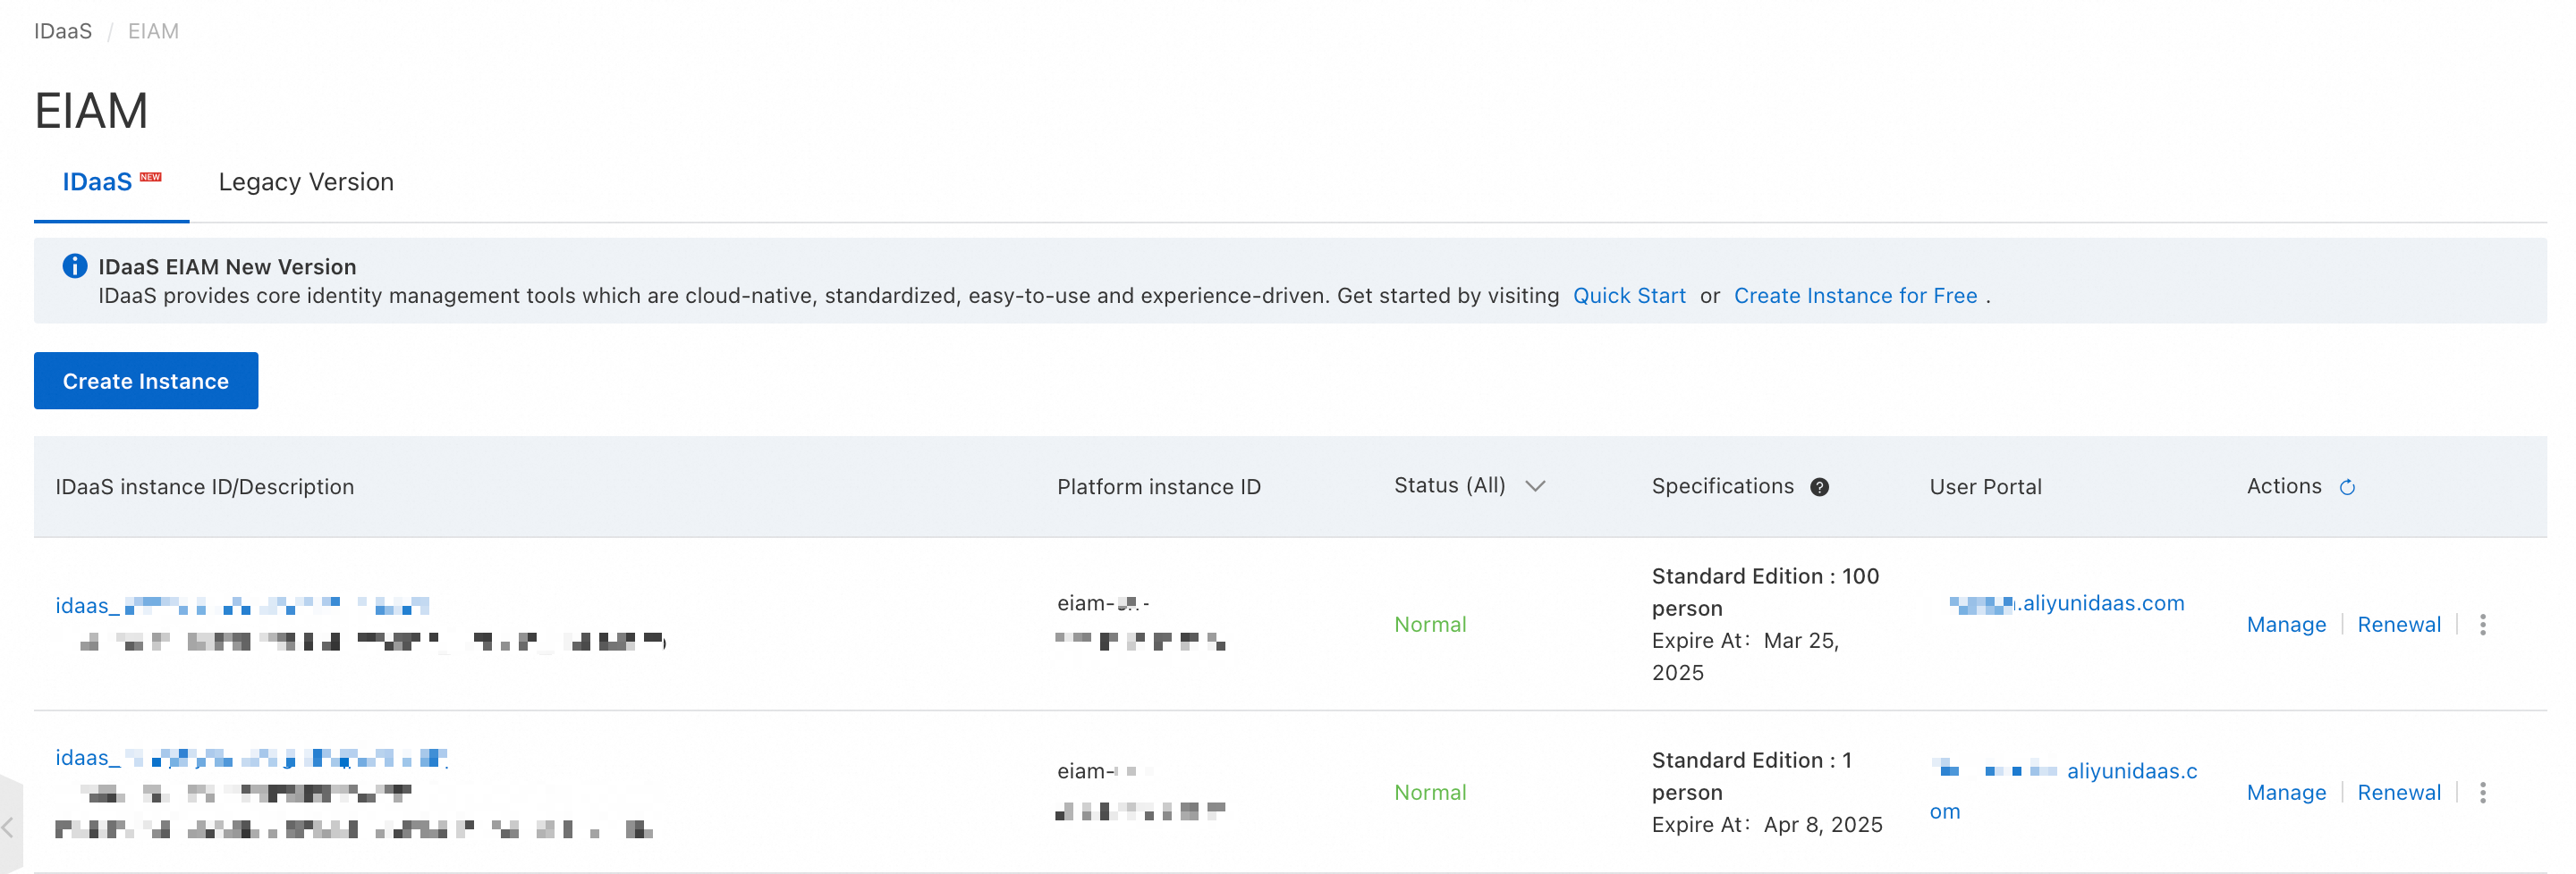Open the Create Instance for Free link
Screen dimensions: 2576x874
point(1855,296)
